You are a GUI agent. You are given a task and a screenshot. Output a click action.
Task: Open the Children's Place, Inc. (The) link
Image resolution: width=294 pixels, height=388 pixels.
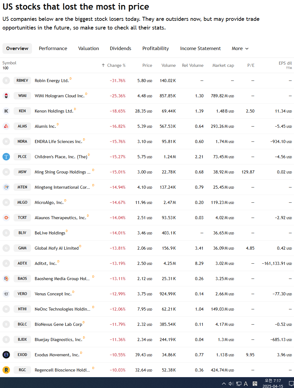61,157
